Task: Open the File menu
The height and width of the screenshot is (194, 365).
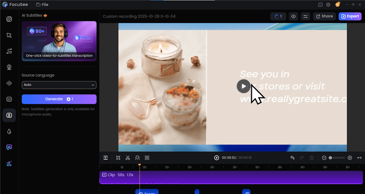Action: click(x=42, y=4)
